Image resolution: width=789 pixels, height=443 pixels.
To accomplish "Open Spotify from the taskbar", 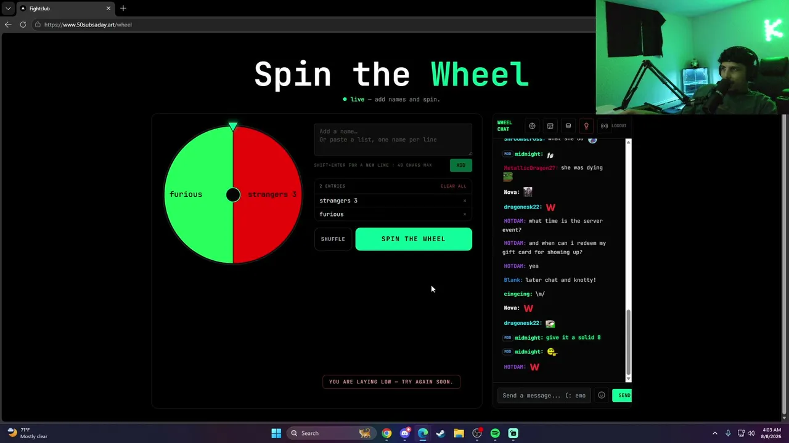I will tap(495, 433).
